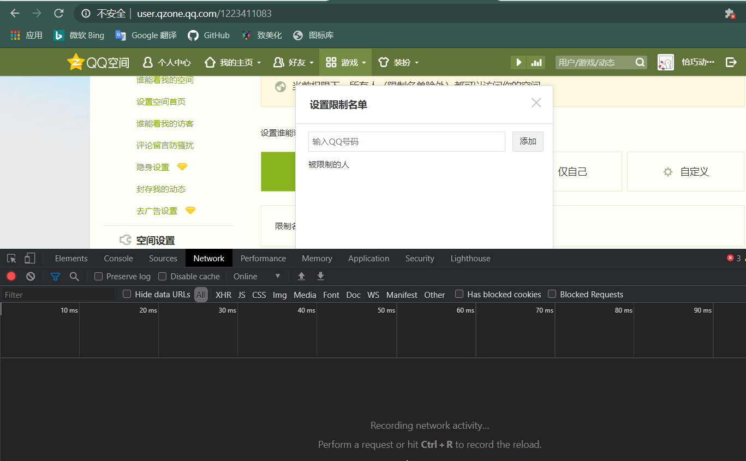This screenshot has height=461, width=746.
Task: Check Has blocked cookies
Action: (x=459, y=294)
